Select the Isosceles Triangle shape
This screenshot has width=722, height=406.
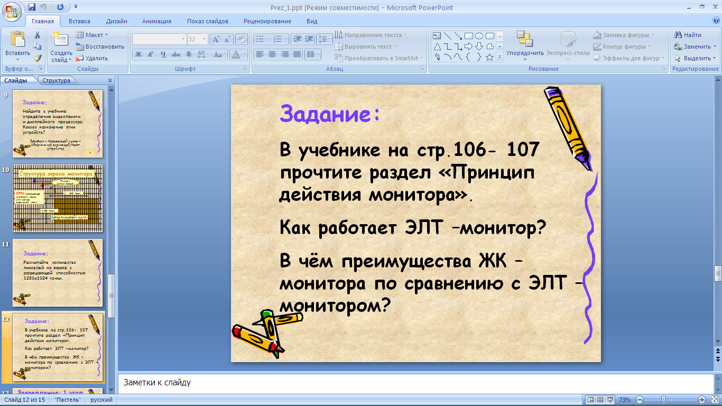(437, 47)
